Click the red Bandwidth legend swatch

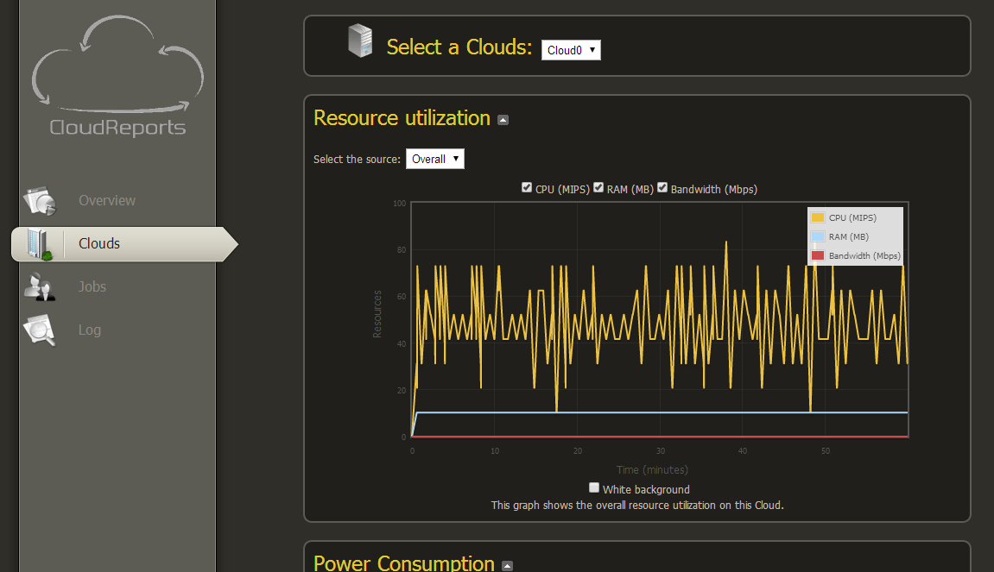click(818, 255)
